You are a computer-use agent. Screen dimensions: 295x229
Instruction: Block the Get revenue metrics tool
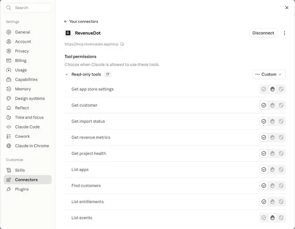click(x=281, y=137)
